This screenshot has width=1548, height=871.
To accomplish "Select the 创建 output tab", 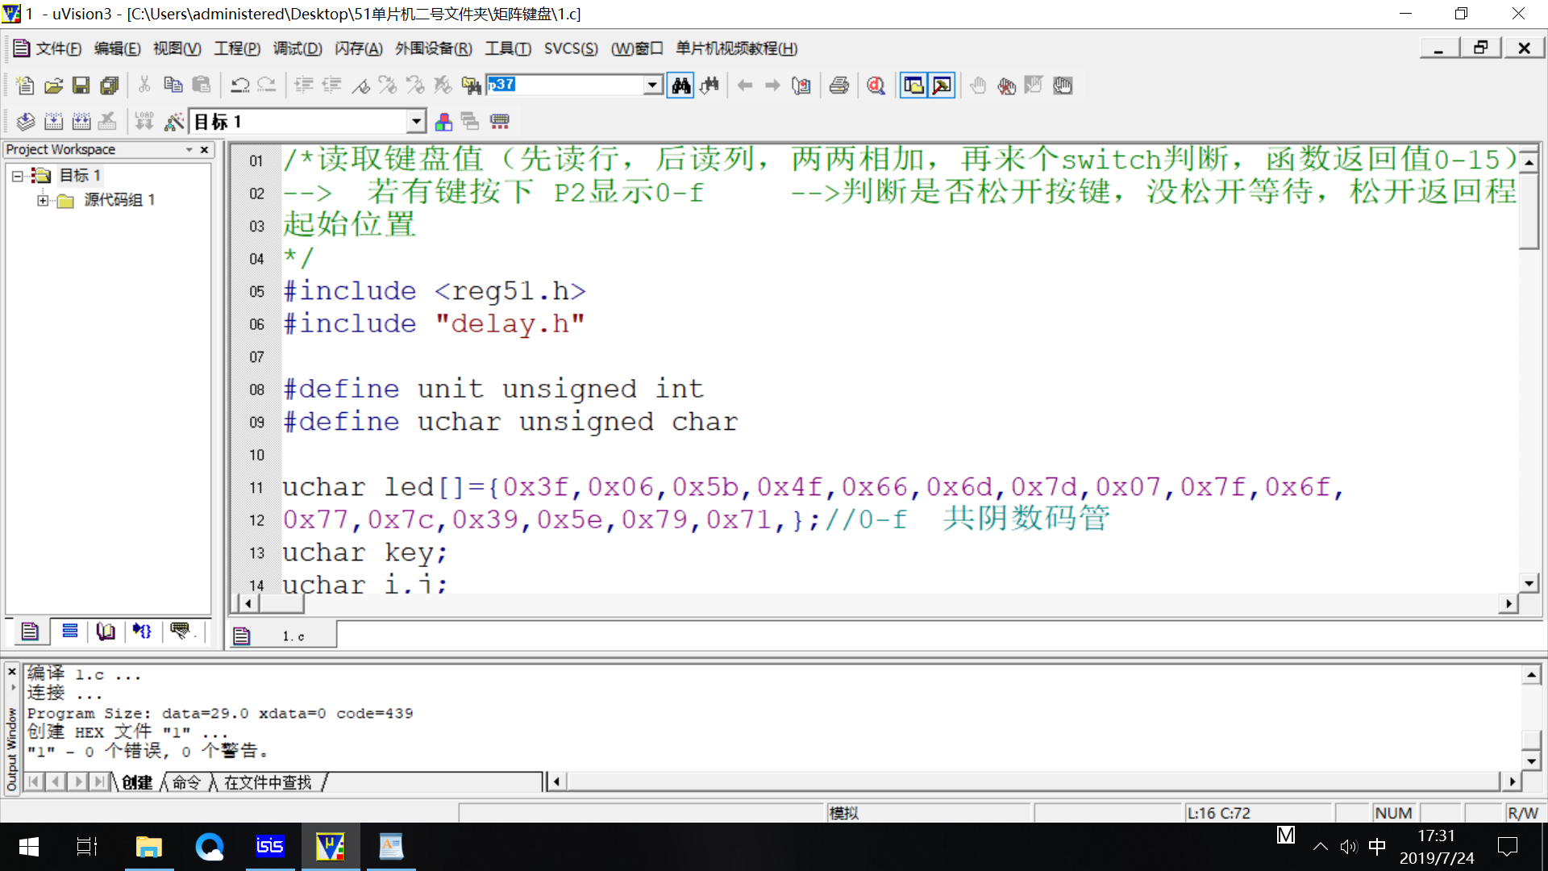I will (137, 782).
